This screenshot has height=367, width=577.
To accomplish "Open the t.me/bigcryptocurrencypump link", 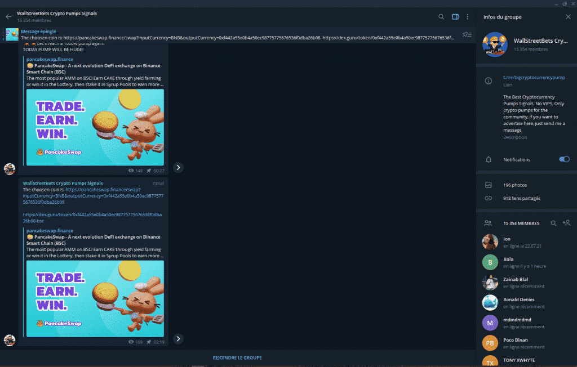I will 534,78.
